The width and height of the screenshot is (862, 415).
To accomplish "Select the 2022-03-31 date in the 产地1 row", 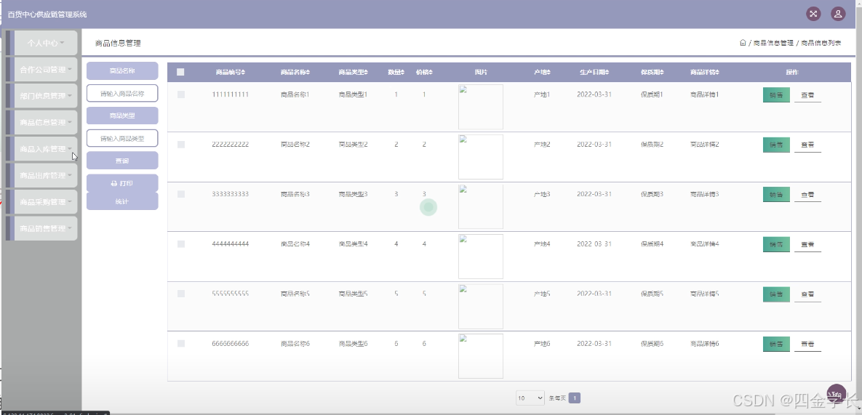I will pos(594,94).
